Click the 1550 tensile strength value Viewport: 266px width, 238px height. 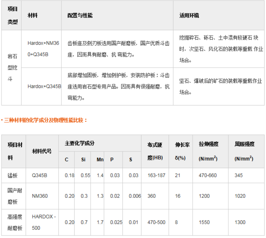point(204,222)
